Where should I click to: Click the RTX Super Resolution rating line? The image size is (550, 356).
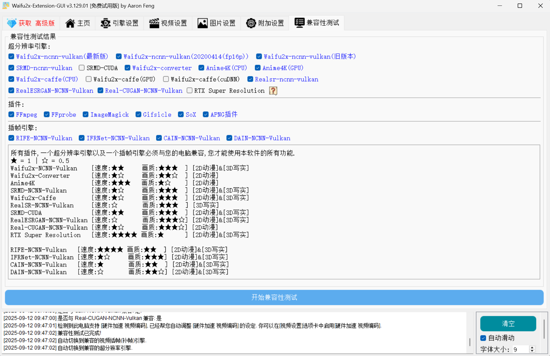click(x=130, y=235)
